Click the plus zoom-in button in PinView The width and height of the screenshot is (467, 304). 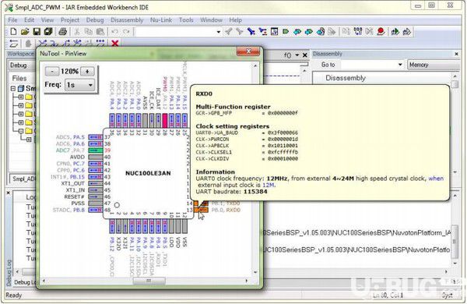point(87,71)
